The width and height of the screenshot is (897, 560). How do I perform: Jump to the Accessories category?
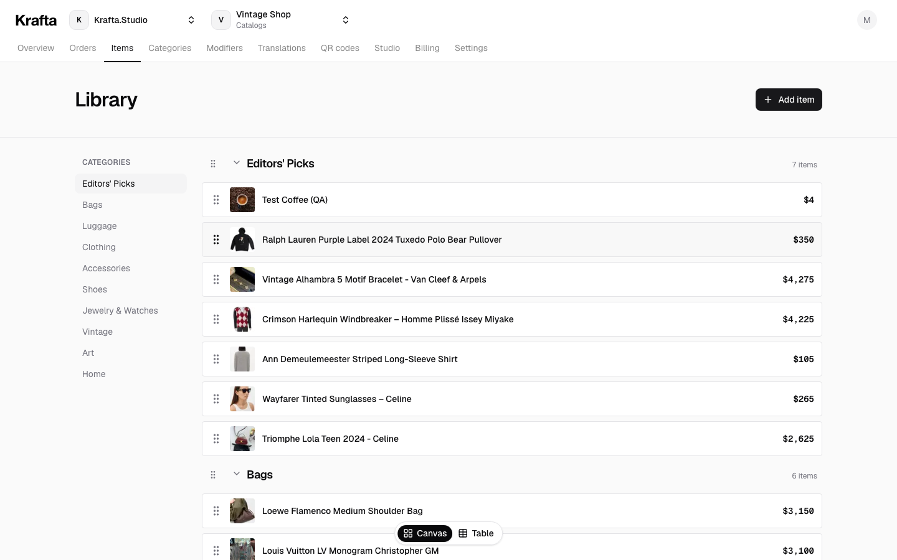pos(131,268)
